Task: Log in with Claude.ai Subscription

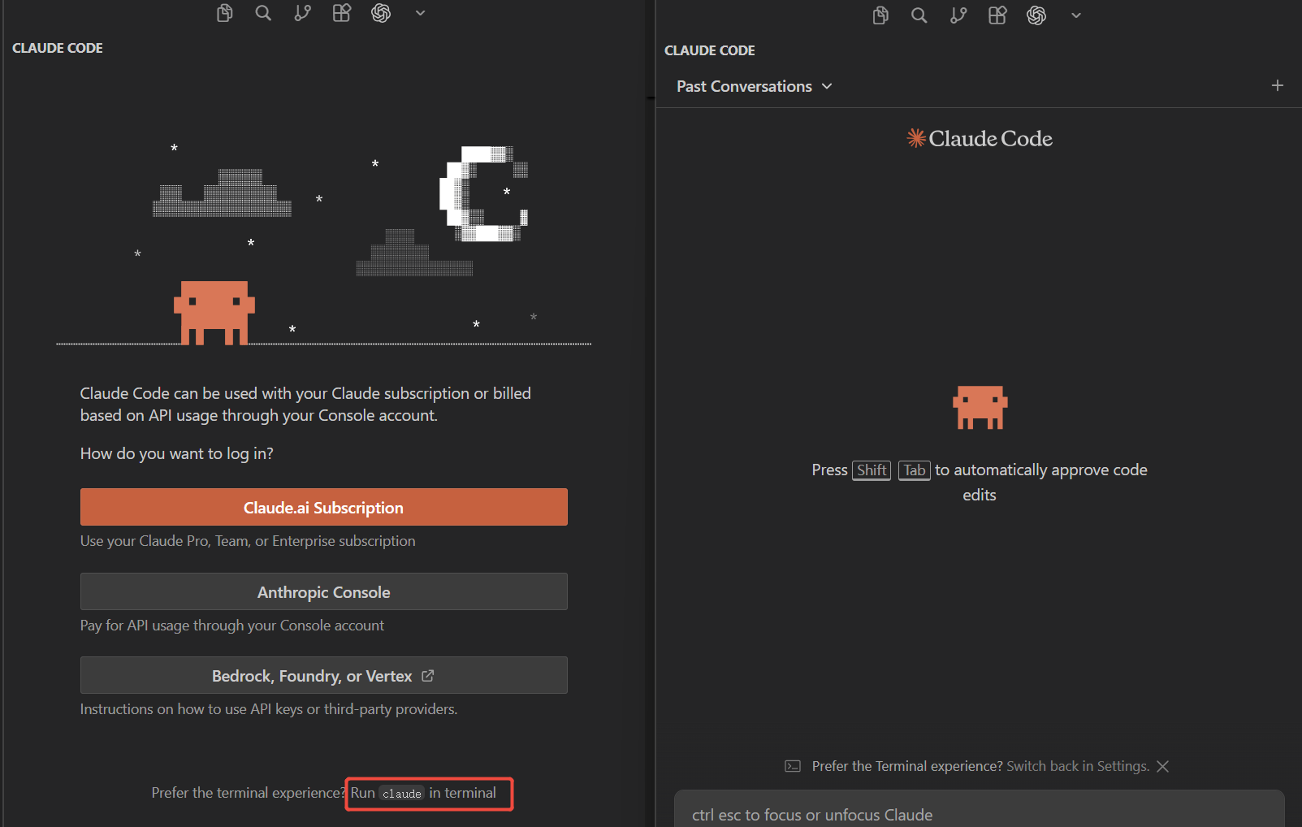Action: [324, 507]
